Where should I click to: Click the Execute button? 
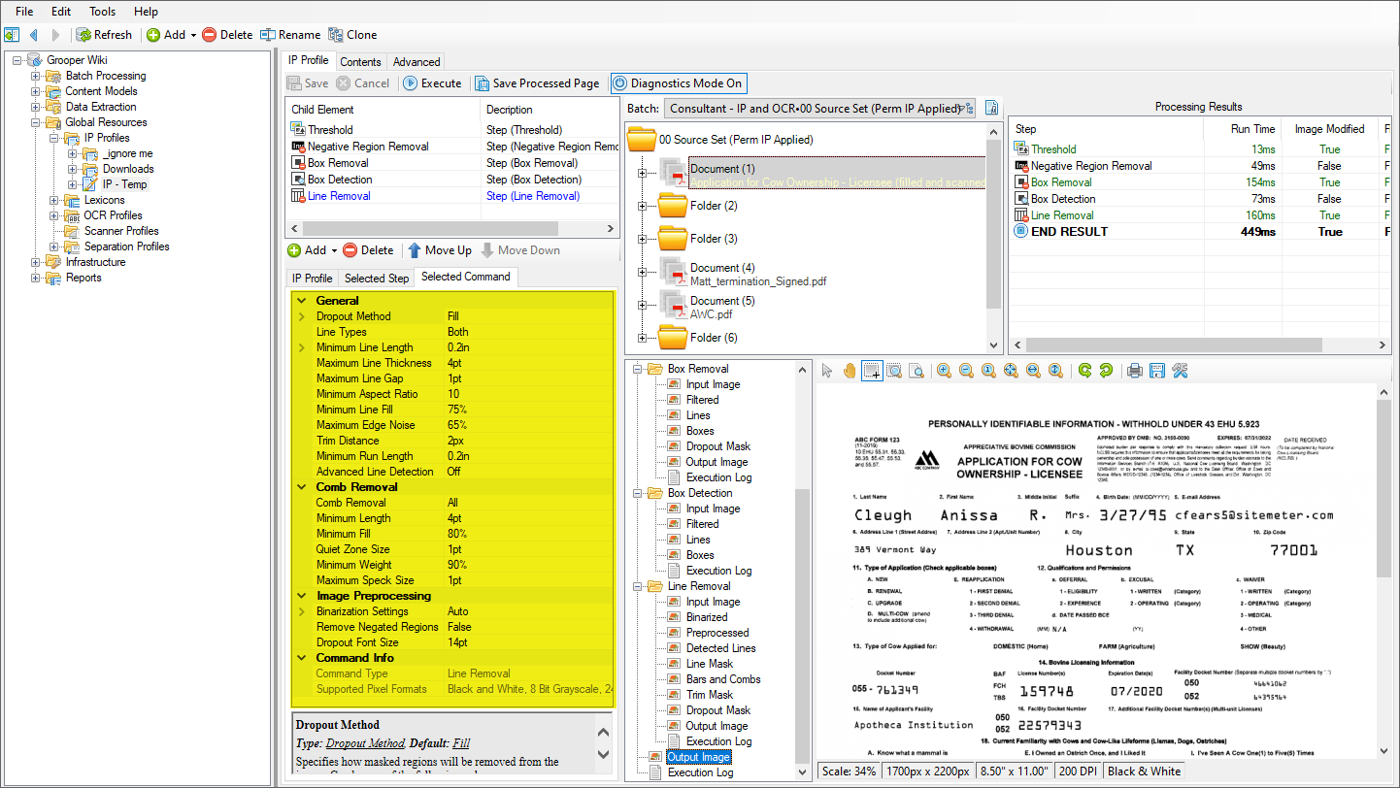432,83
